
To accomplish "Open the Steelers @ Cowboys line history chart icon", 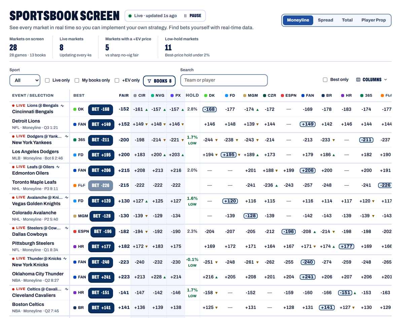I will click(x=67, y=228).
